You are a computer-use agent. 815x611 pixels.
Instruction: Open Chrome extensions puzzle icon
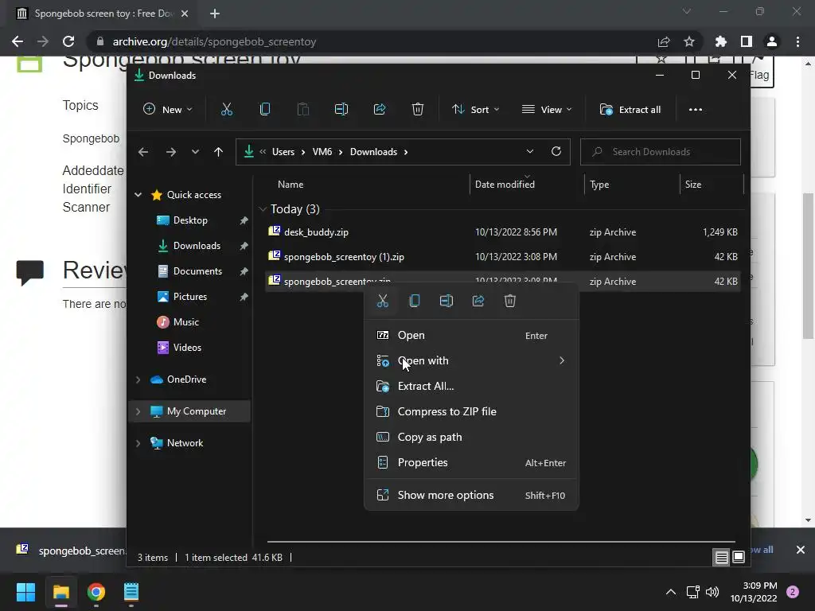720,41
